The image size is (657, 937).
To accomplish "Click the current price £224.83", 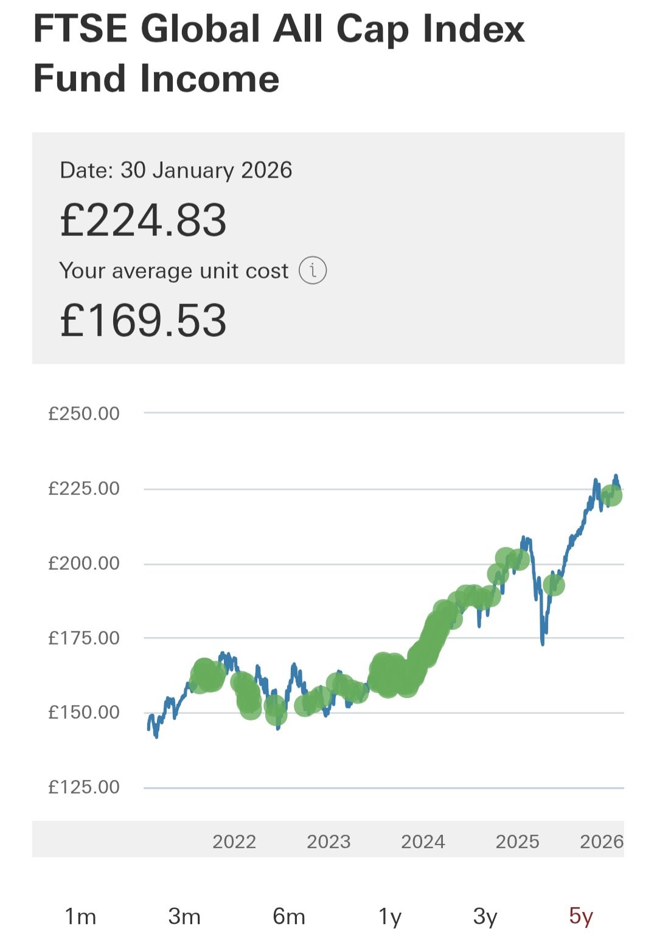I will pos(144,220).
